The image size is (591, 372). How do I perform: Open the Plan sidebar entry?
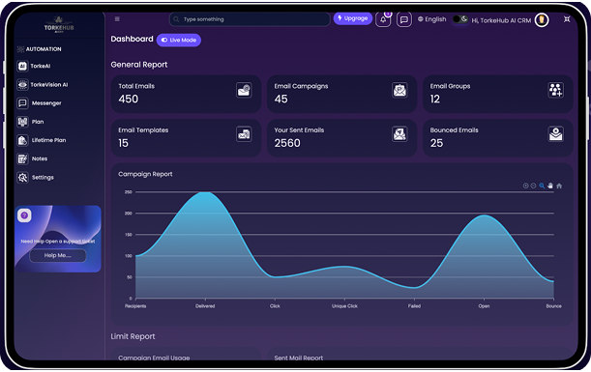pyautogui.click(x=31, y=122)
